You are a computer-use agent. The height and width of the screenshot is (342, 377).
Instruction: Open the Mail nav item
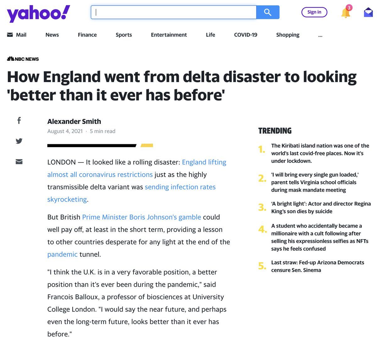click(x=17, y=35)
